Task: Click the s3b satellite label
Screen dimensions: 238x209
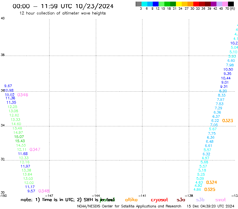Action: 200,200
